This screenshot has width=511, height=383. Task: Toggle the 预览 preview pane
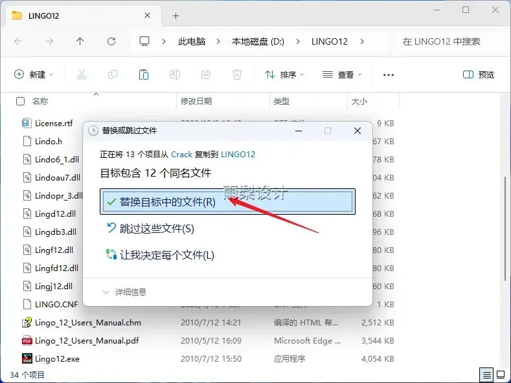(479, 74)
